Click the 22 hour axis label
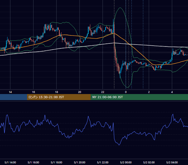188x165 pixels. click(x=103, y=92)
